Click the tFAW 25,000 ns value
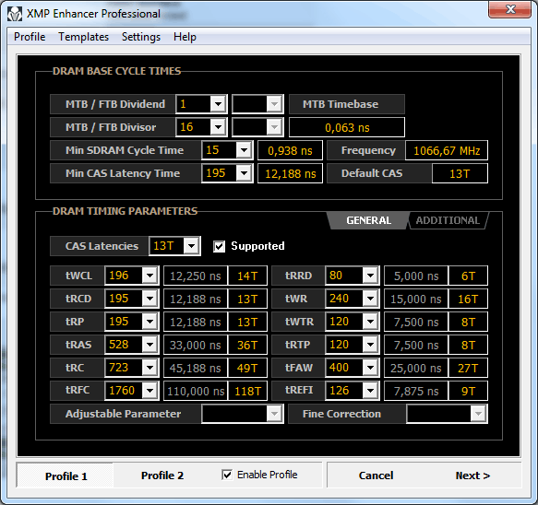The width and height of the screenshot is (538, 505). (416, 368)
